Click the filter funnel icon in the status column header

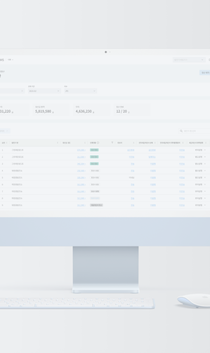(112, 143)
